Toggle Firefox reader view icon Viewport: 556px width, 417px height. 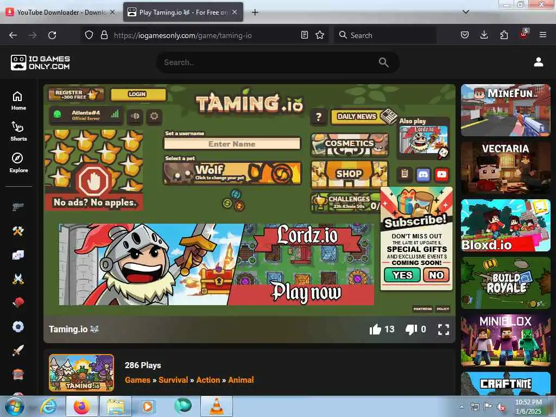304,35
